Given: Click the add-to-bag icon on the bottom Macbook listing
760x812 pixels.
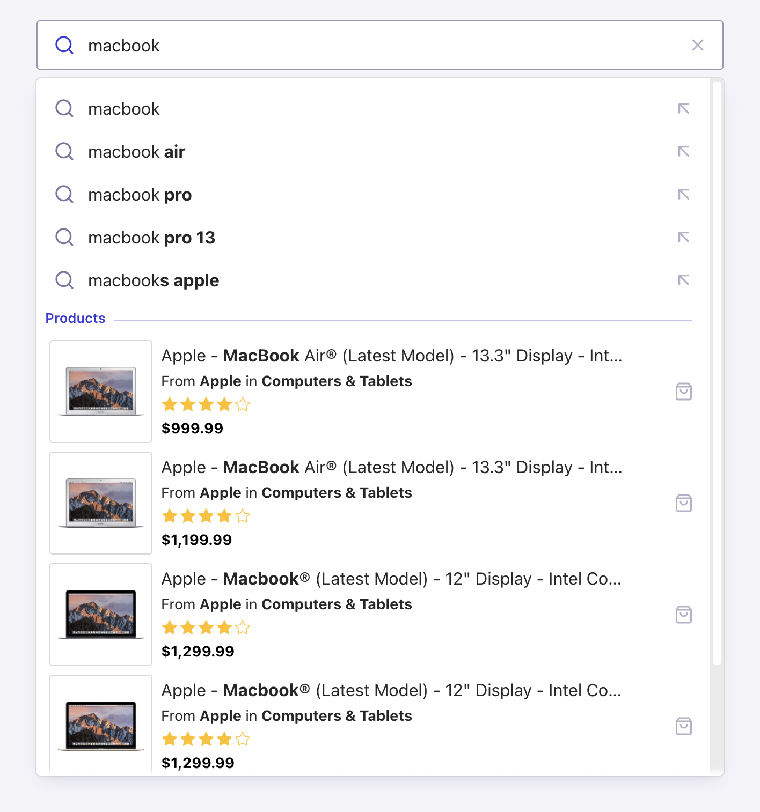Looking at the screenshot, I should [x=683, y=726].
